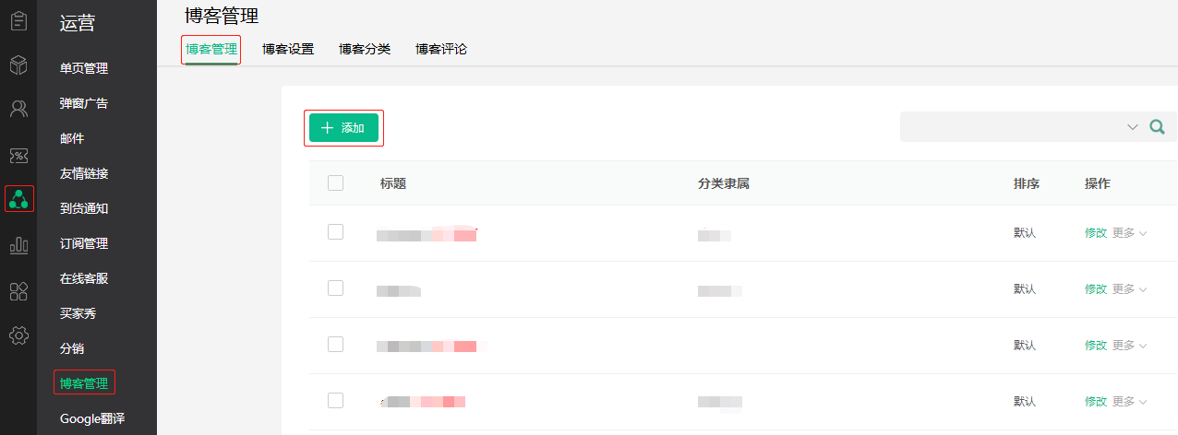Select the green operations icon in sidebar
The width and height of the screenshot is (1178, 435).
coord(18,199)
